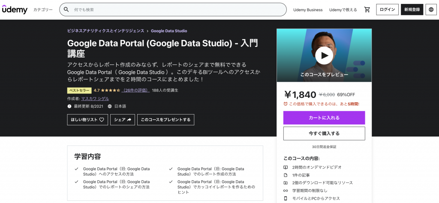Click the on-demand video icon
Viewport: 439px width, 203px height.
pyautogui.click(x=286, y=167)
